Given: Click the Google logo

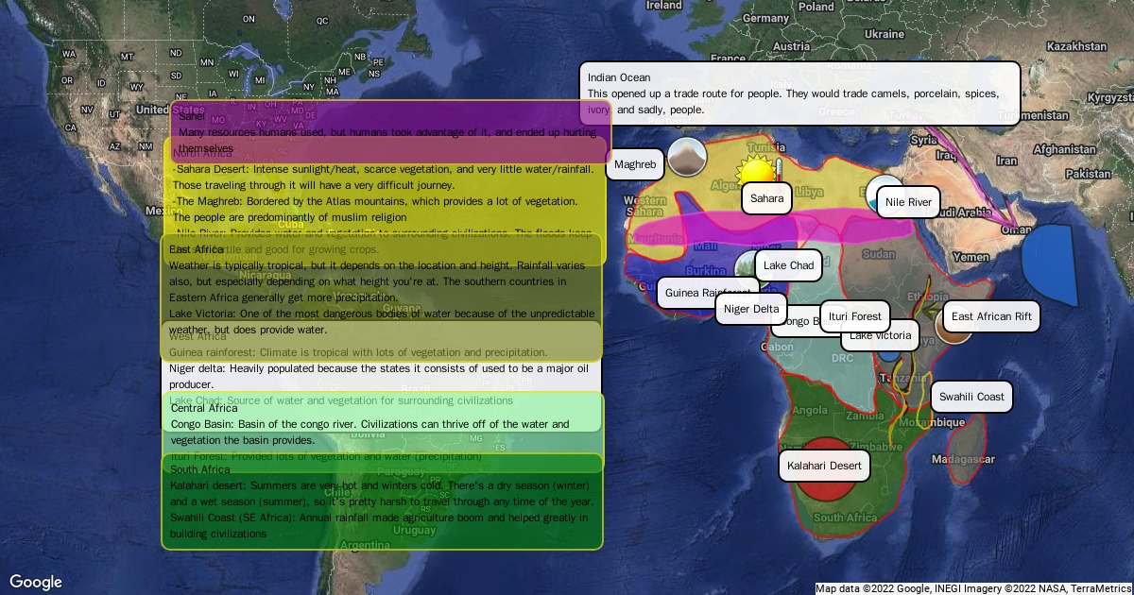Looking at the screenshot, I should (x=36, y=582).
